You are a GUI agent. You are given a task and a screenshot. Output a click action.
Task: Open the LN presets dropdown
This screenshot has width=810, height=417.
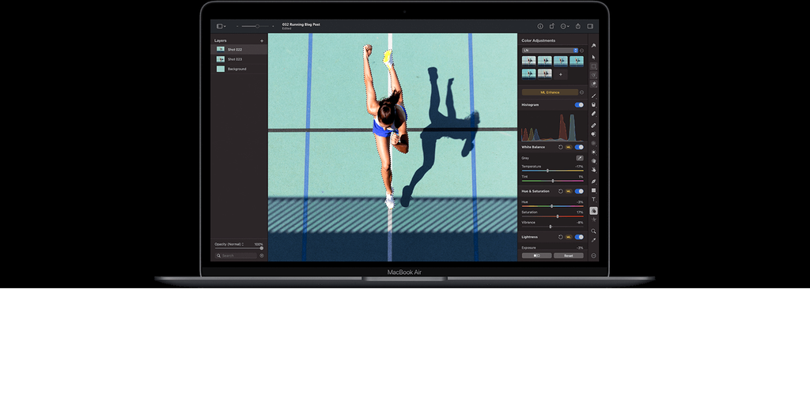click(x=550, y=50)
